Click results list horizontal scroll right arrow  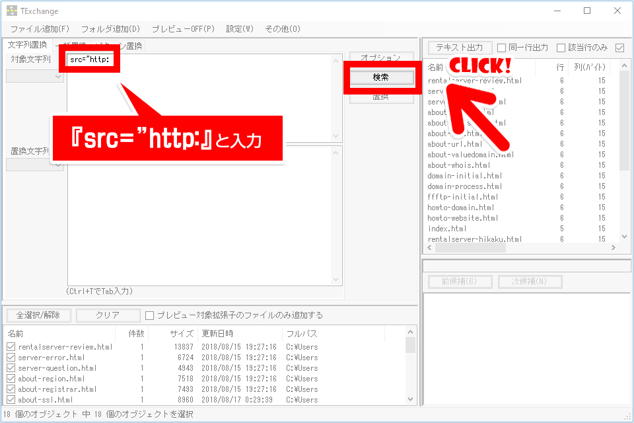click(x=614, y=247)
